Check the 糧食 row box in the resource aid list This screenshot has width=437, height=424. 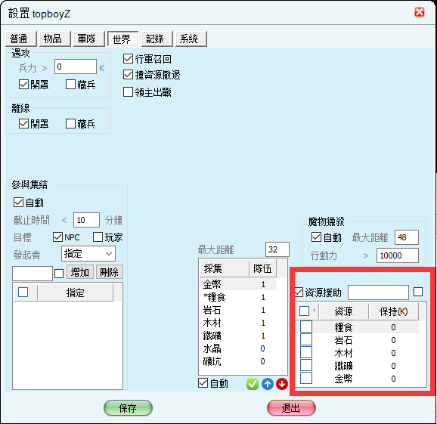[x=306, y=327]
